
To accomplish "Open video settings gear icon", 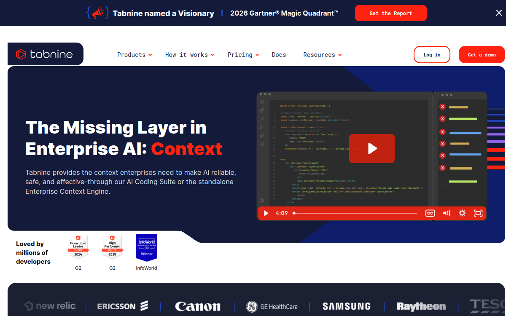I will 462,213.
